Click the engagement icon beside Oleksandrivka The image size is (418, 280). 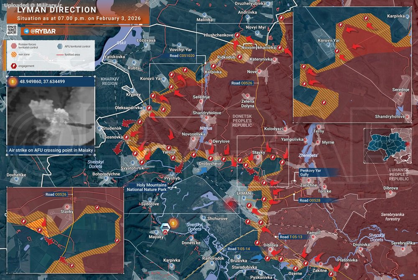[149, 108]
